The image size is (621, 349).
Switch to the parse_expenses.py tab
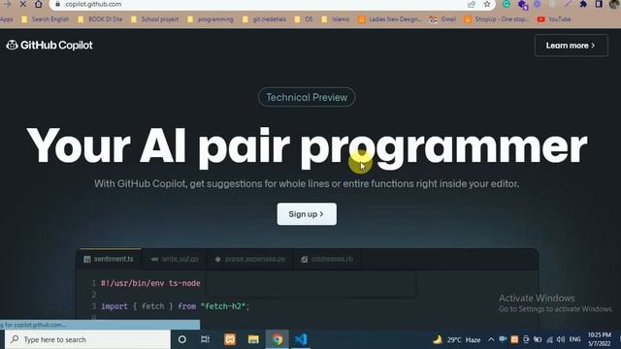click(250, 259)
